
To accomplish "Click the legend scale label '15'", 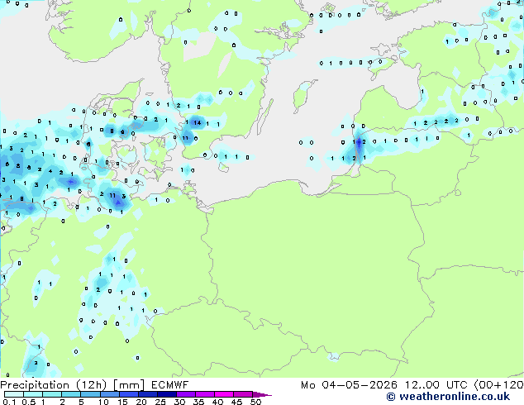I will 122,402.
